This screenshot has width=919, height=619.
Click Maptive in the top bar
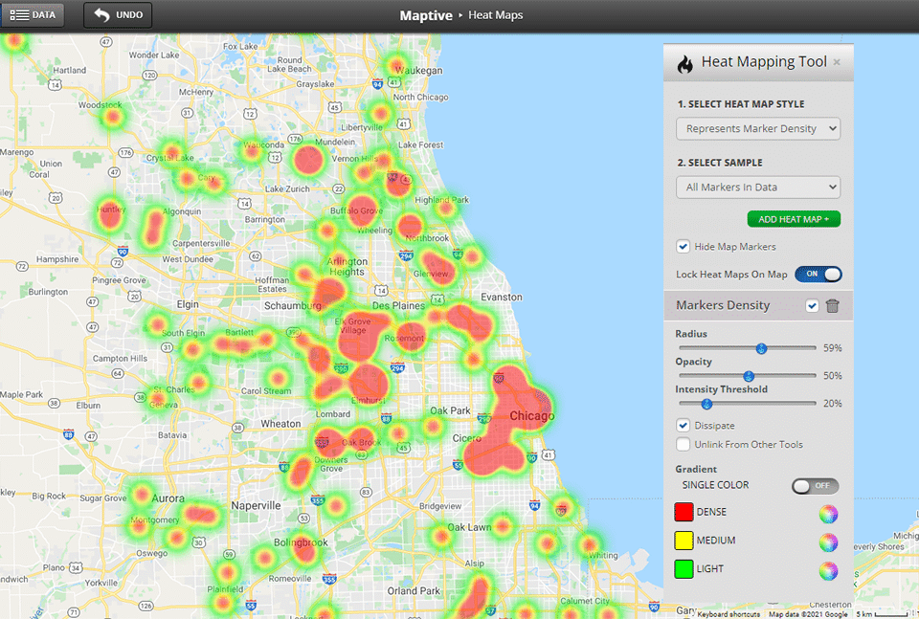(425, 14)
